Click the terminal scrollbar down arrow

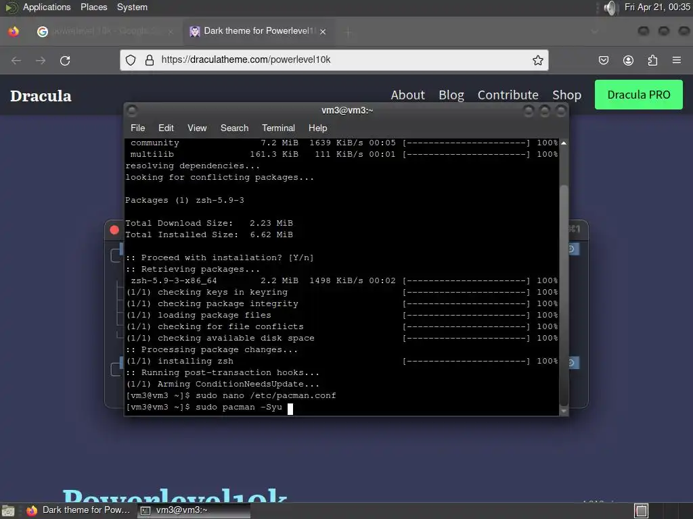pos(564,411)
